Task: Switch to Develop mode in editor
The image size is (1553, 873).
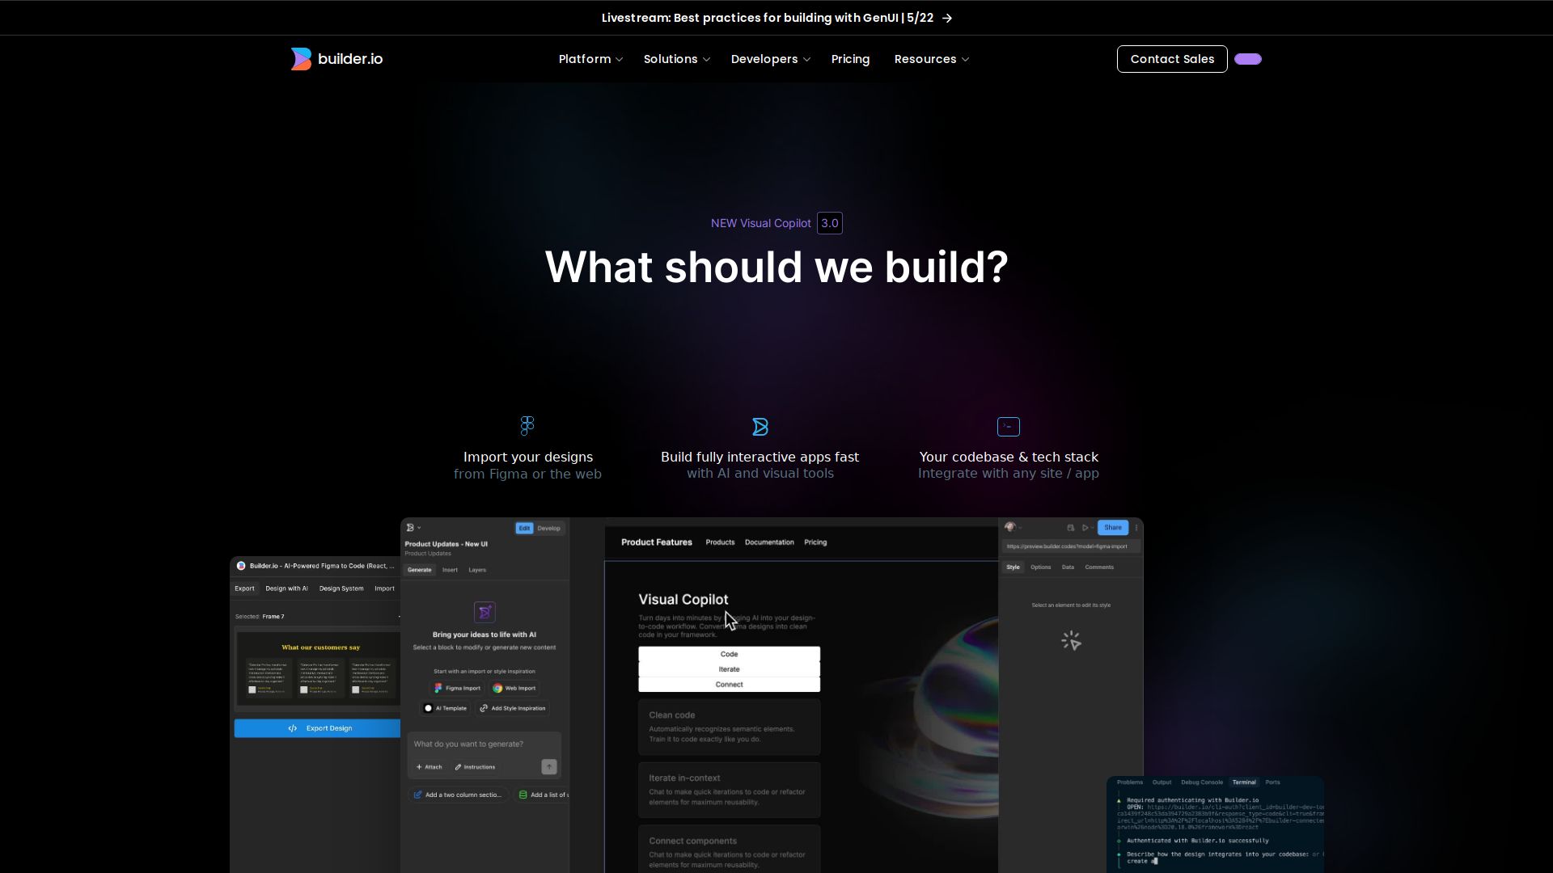Action: (x=549, y=528)
